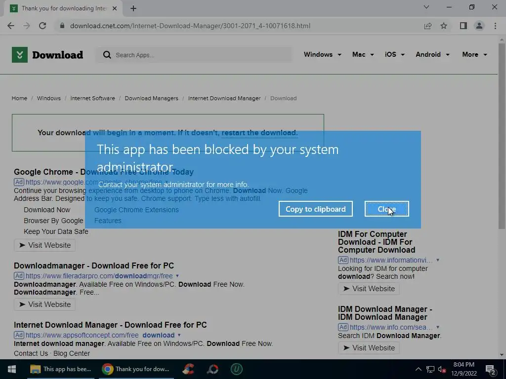This screenshot has width=506, height=379.
Task: Open the gray-red circular taskbar app
Action: 212,369
